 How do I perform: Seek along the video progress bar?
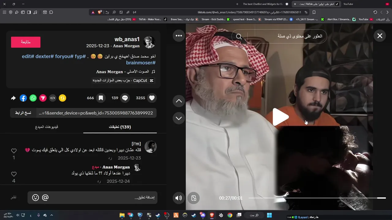coord(317,198)
